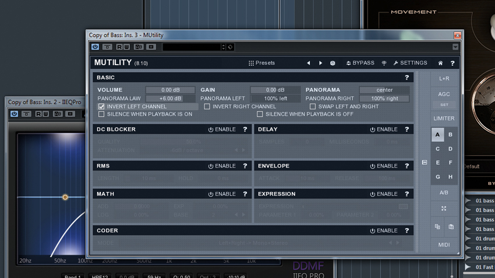Open the MIDI settings button

[444, 245]
